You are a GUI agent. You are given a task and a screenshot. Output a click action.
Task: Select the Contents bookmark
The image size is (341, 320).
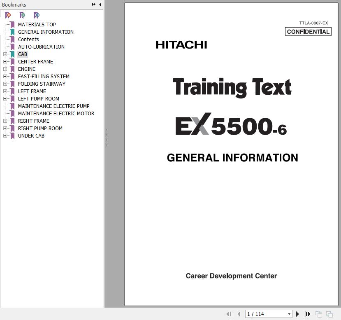coord(28,40)
